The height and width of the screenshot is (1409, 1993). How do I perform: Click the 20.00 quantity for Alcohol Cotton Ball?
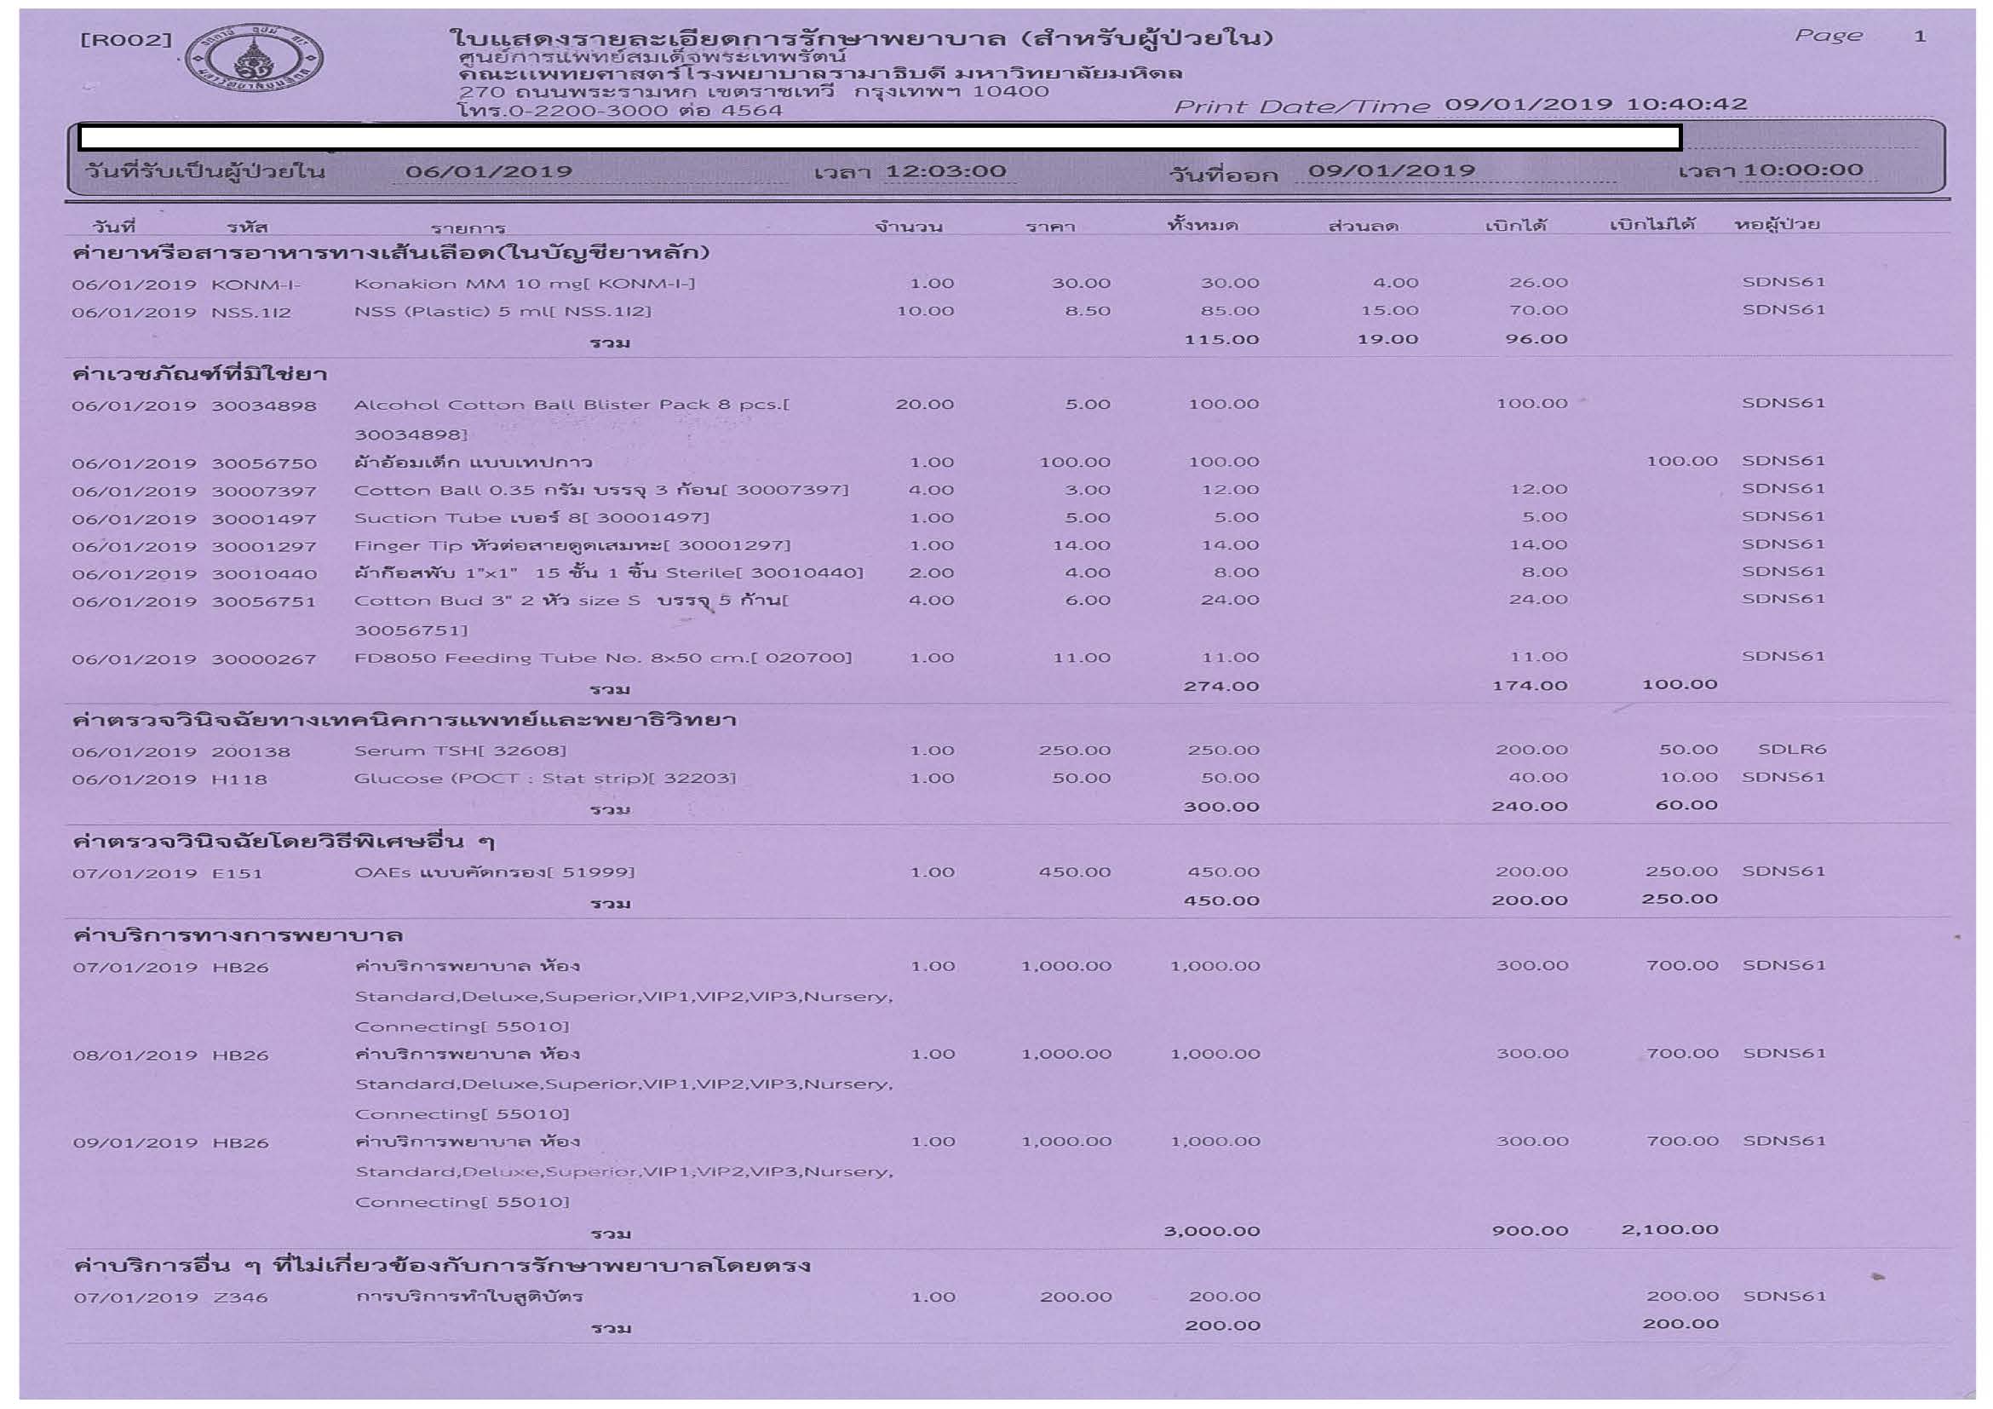coord(924,405)
